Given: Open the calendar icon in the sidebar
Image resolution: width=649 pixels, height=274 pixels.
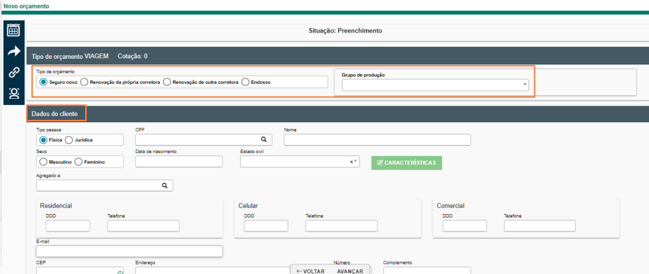Looking at the screenshot, I should (x=14, y=30).
